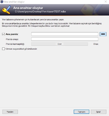Click the banner heading Ana anahtar oluştur
This screenshot has width=109, height=116.
click(28, 8)
